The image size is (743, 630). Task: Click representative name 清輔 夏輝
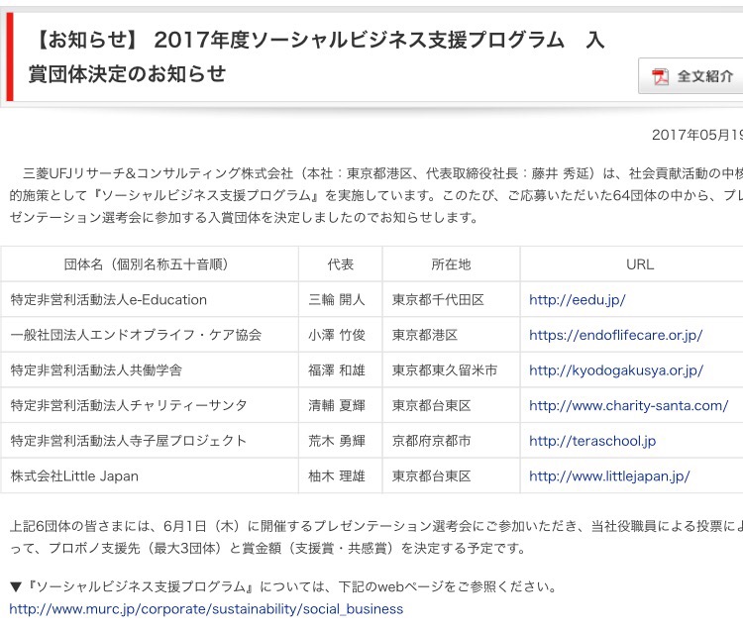coord(337,405)
